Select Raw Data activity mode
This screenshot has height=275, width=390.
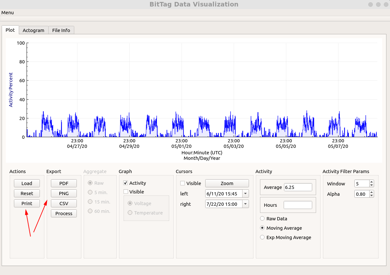(262, 218)
